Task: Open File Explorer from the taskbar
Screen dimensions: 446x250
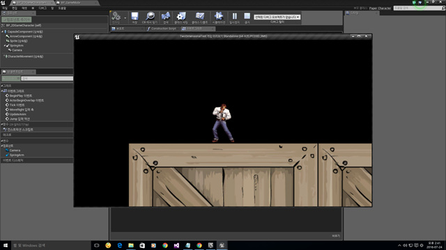Action: [x=131, y=245]
